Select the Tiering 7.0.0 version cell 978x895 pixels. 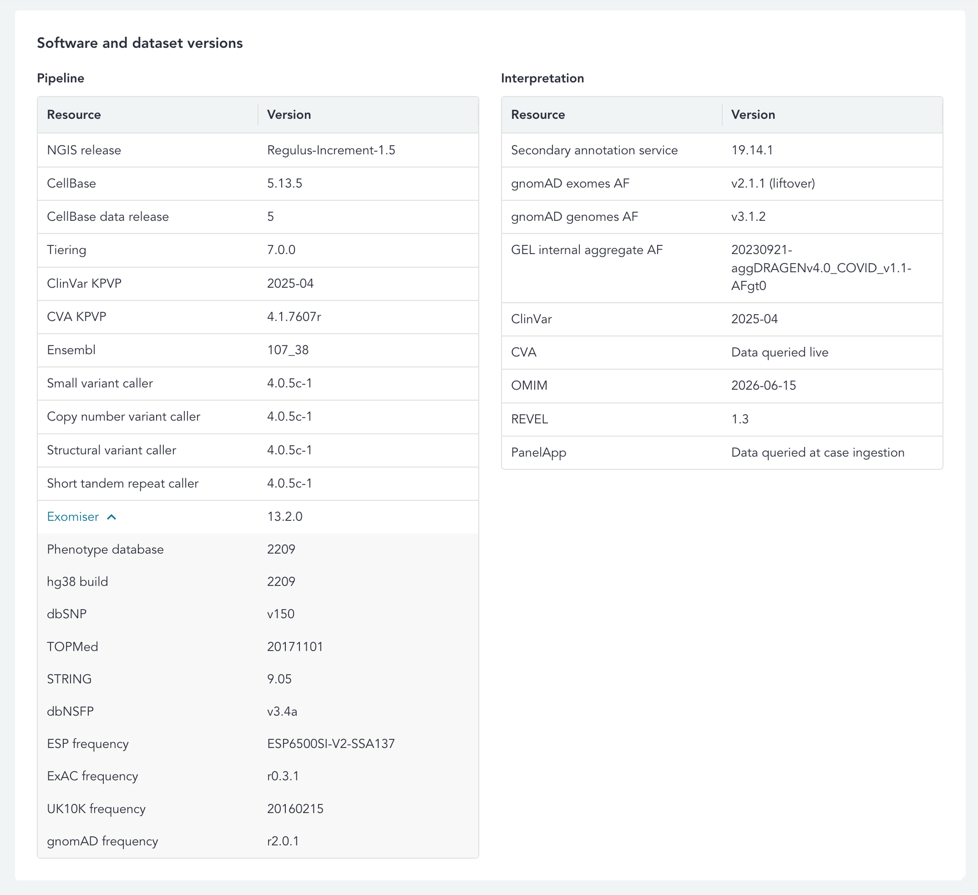[x=368, y=250]
